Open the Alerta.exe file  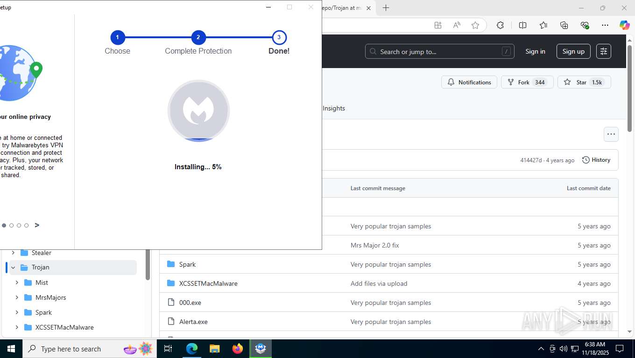click(x=193, y=322)
